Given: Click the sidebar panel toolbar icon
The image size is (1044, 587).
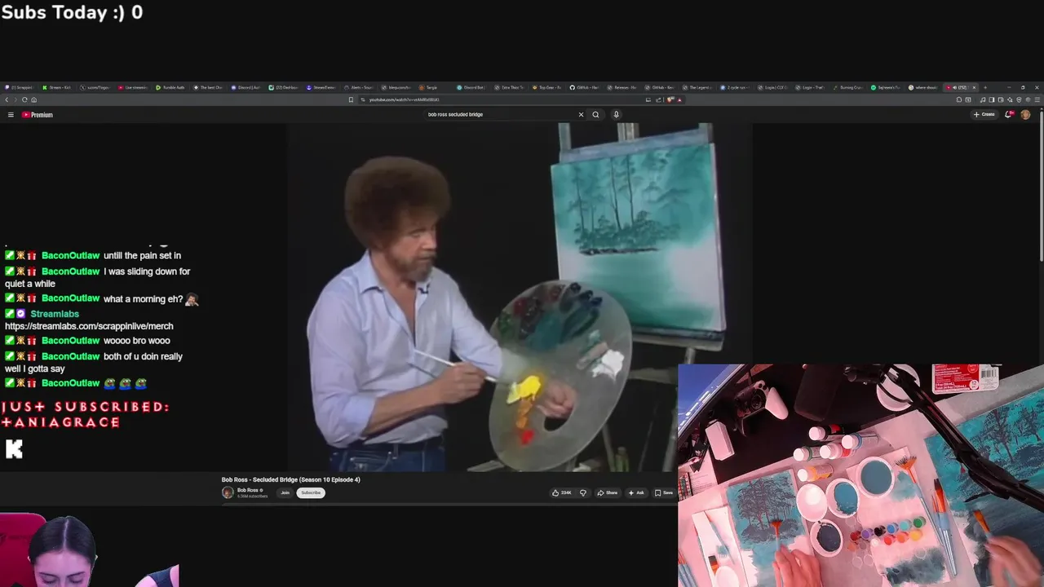Looking at the screenshot, I should point(992,99).
